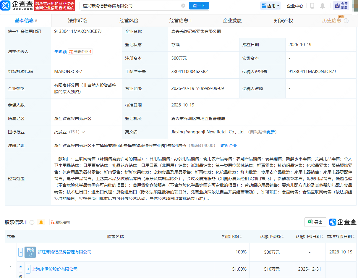The height and width of the screenshot is (278, 358).
Task: Open the 附近企业 nearby companies link
Action: coord(229,146)
